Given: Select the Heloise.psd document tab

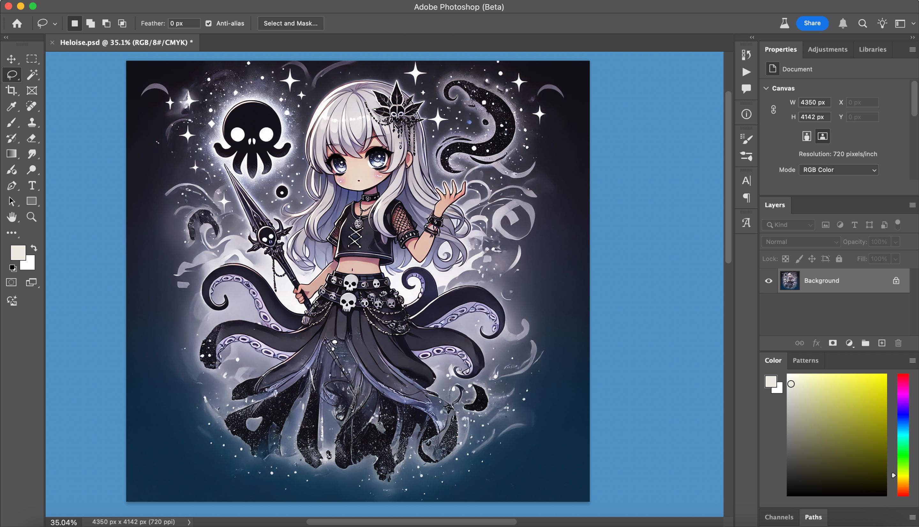Looking at the screenshot, I should tap(126, 42).
